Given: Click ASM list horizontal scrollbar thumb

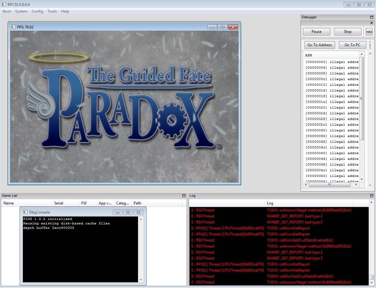Looking at the screenshot, I should click(330, 185).
